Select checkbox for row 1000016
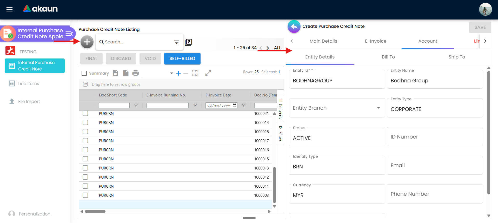 [85, 150]
